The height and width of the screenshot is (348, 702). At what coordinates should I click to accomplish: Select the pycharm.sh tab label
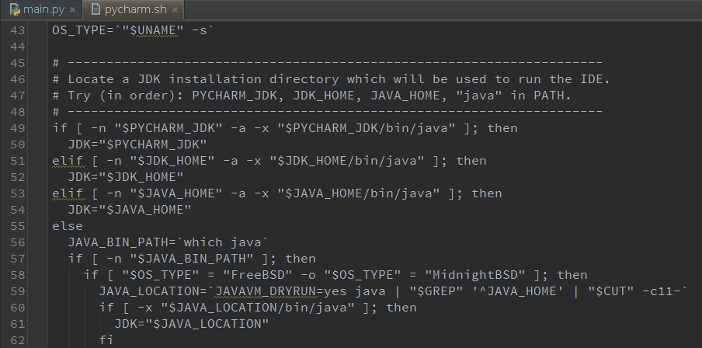pyautogui.click(x=136, y=9)
